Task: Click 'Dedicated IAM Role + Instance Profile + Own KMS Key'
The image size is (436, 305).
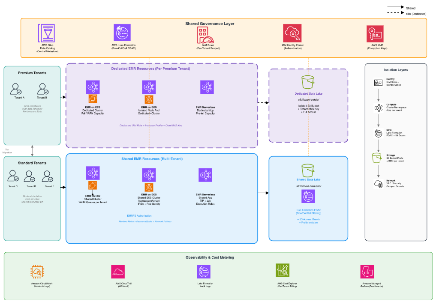Action: pos(151,126)
